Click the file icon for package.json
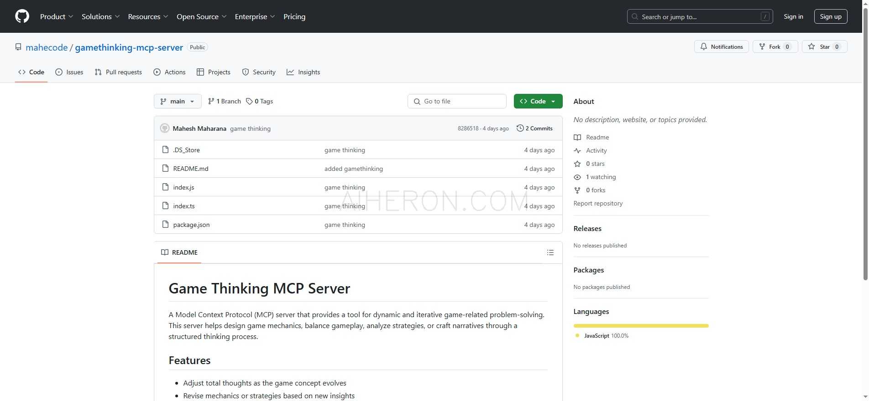This screenshot has height=401, width=869. 166,224
